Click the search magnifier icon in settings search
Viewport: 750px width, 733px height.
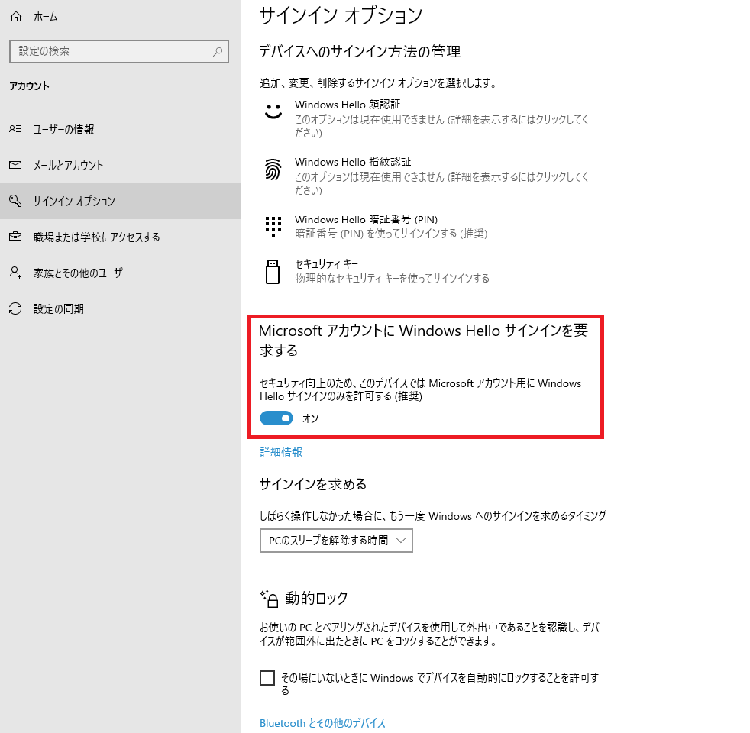[218, 51]
